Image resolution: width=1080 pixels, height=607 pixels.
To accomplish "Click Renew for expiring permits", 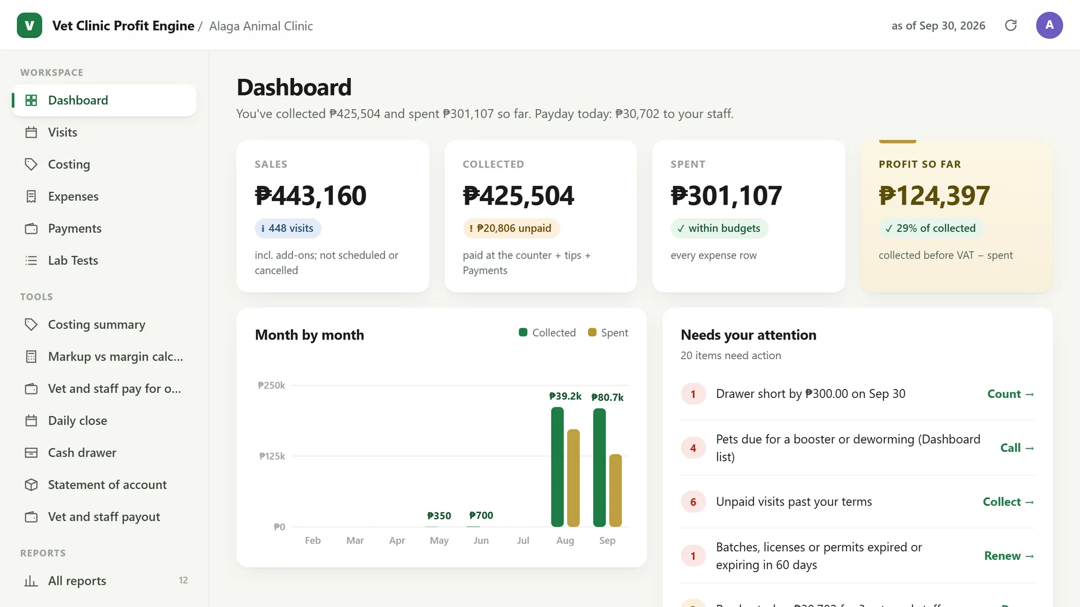I will [1009, 556].
